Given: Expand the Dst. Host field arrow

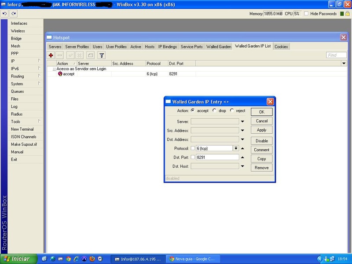Looking at the screenshot, I should coord(242,166).
